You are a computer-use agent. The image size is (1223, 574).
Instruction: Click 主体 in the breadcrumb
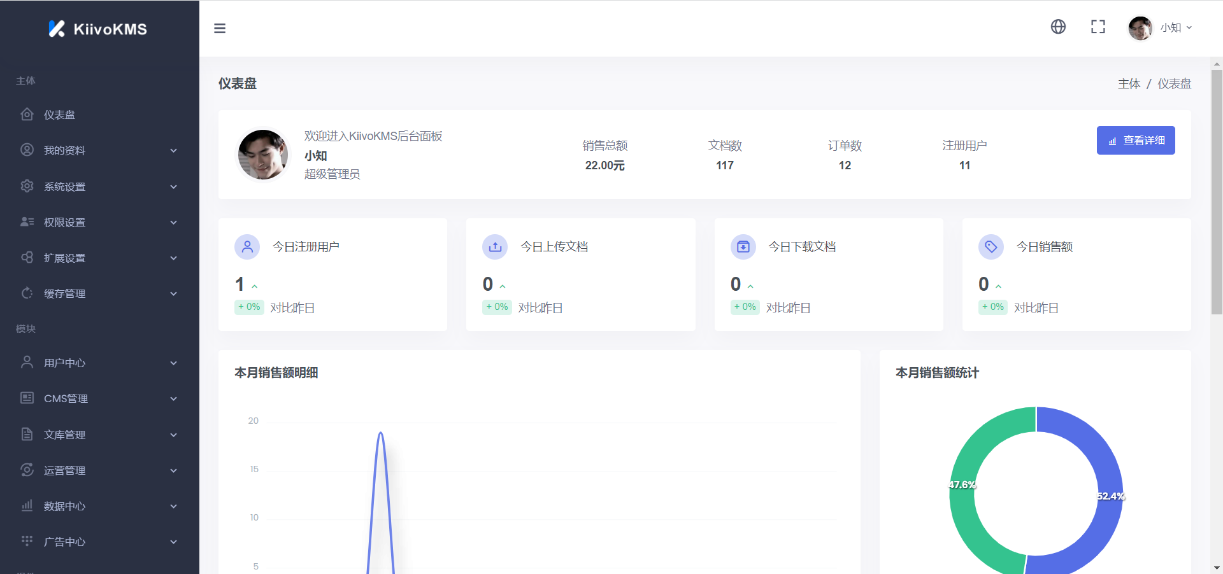point(1129,84)
